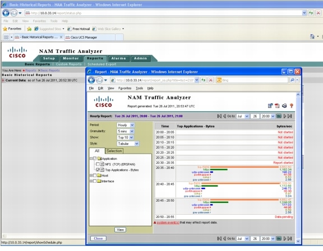
Task: Export the report to PDF
Action: tap(277, 106)
